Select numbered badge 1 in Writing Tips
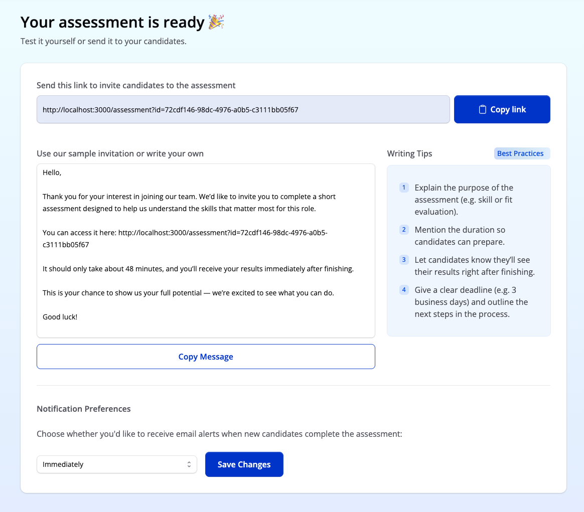The image size is (584, 512). point(404,187)
